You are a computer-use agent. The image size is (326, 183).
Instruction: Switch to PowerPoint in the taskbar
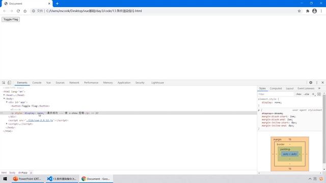coord(27,178)
